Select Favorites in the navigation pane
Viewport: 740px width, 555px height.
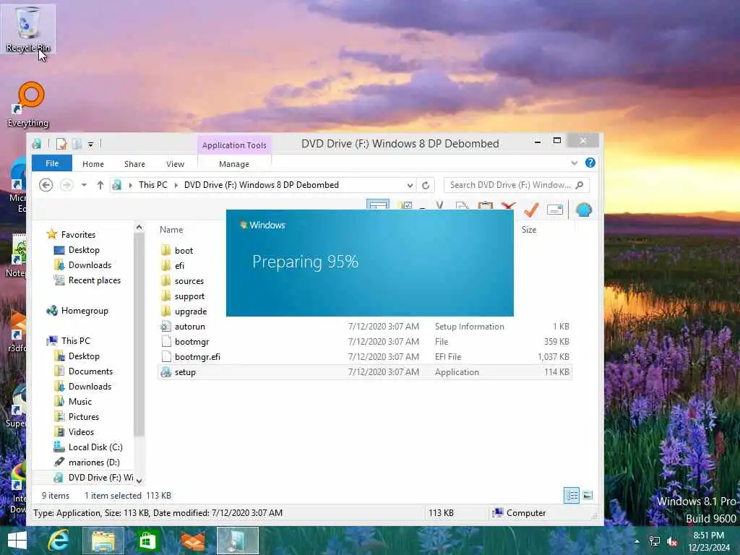pyautogui.click(x=71, y=235)
